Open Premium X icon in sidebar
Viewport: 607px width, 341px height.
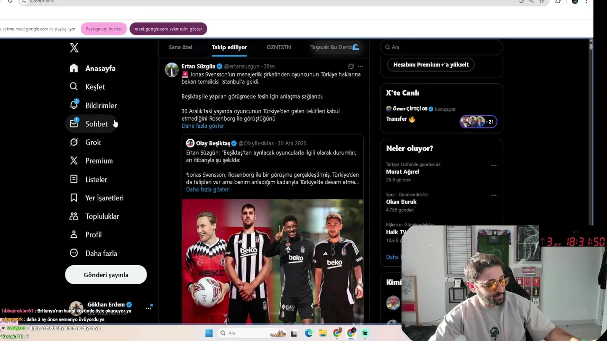click(x=74, y=161)
